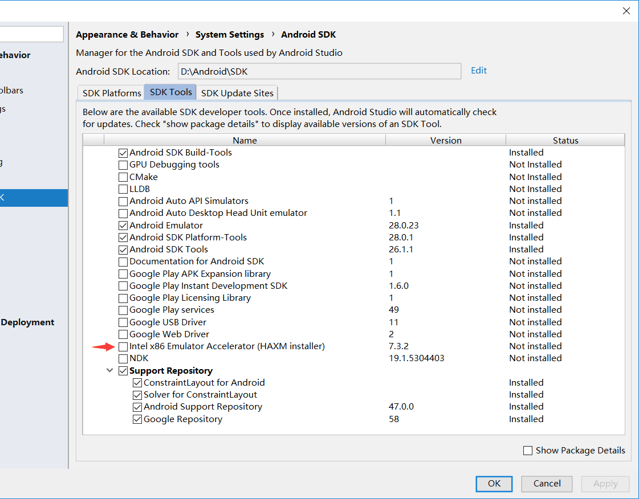Open the SDK Update Sites tab
639x499 pixels.
click(237, 93)
